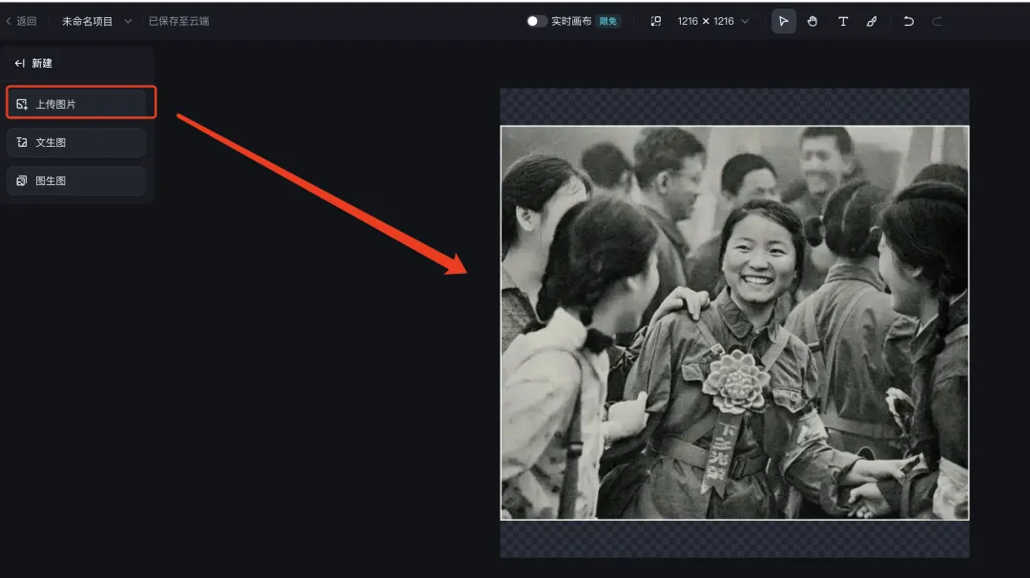The width and height of the screenshot is (1030, 578).
Task: Click the undo arrow icon
Action: click(x=908, y=21)
